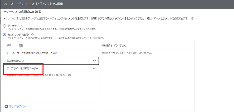
Task: Click the 何も選択されていません panel header
Action: click(x=114, y=45)
